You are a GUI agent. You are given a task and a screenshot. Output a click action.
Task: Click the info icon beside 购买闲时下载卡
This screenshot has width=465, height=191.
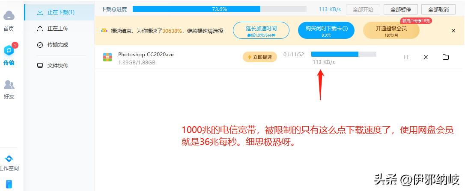pos(345,29)
